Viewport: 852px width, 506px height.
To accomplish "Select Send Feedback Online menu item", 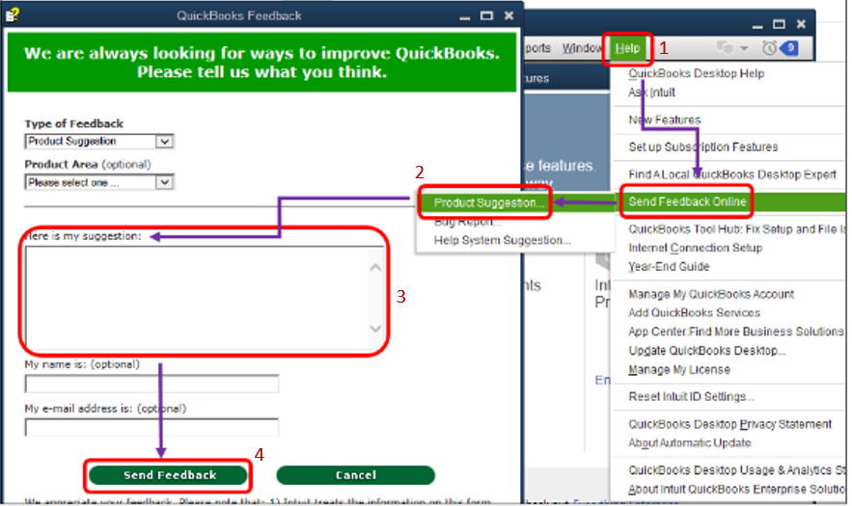I will [x=687, y=201].
